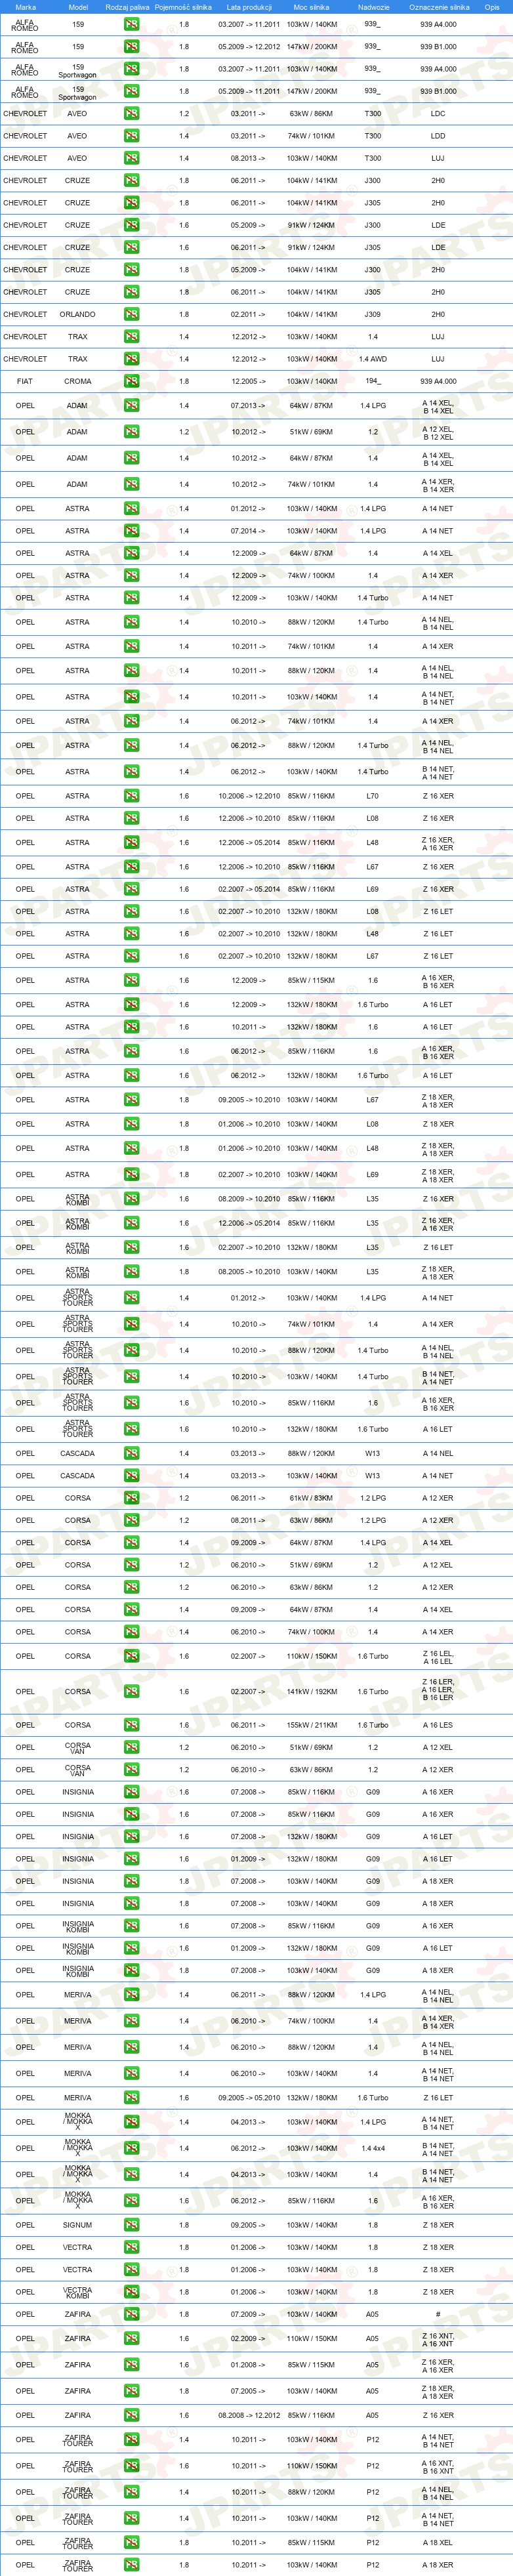The height and width of the screenshot is (2576, 513).
Task: Click fuel icon for Insignia Kombi 1.8
Action: coord(131,1971)
